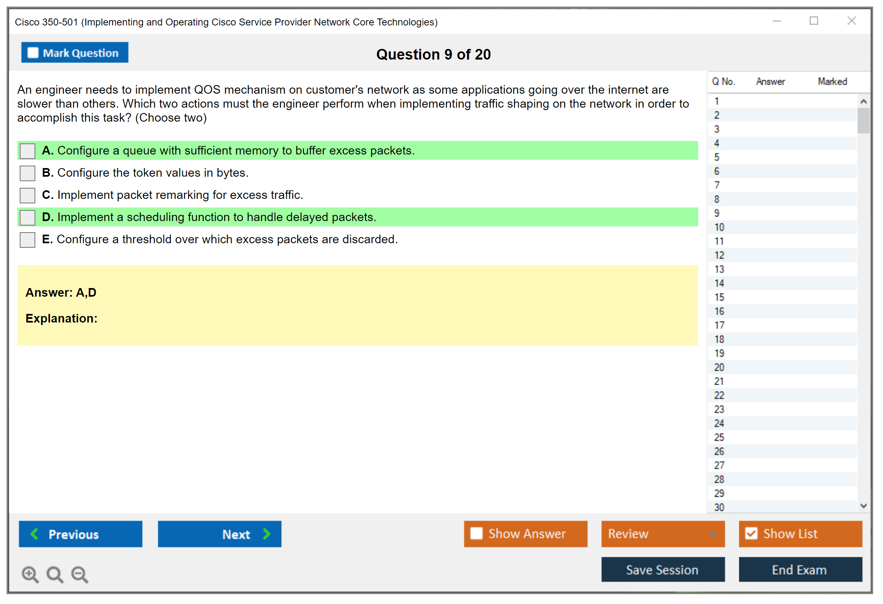Click the Save Session button
The width and height of the screenshot is (883, 604).
(x=662, y=569)
